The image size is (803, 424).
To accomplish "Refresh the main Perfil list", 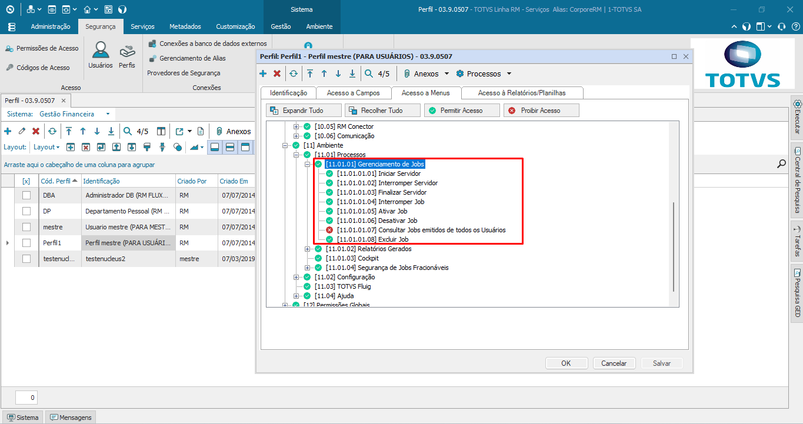I will [52, 131].
